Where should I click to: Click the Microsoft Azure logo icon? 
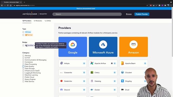pyautogui.click(x=103, y=44)
